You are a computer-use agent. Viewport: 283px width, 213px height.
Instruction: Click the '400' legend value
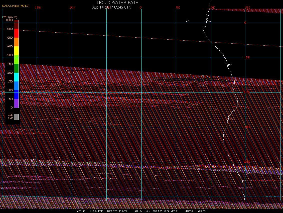coord(10,46)
